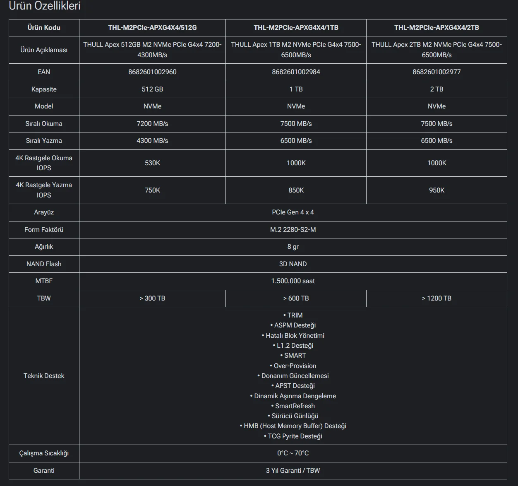This screenshot has width=518, height=486.
Task: Click the 3 Yıl Garanti / TBW cell
Action: pos(293,471)
